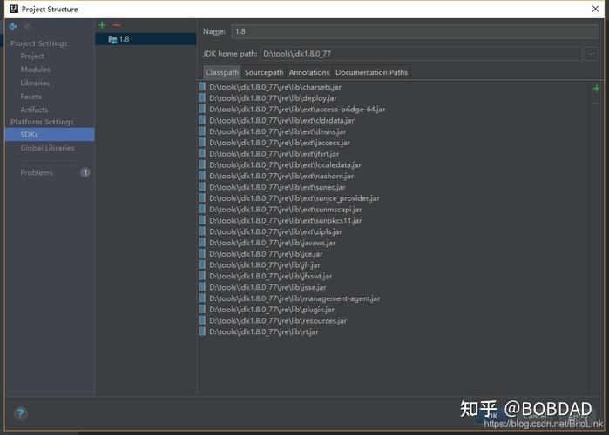The height and width of the screenshot is (435, 609).
Task: Remove selected SDK with red minus
Action: coord(117,25)
